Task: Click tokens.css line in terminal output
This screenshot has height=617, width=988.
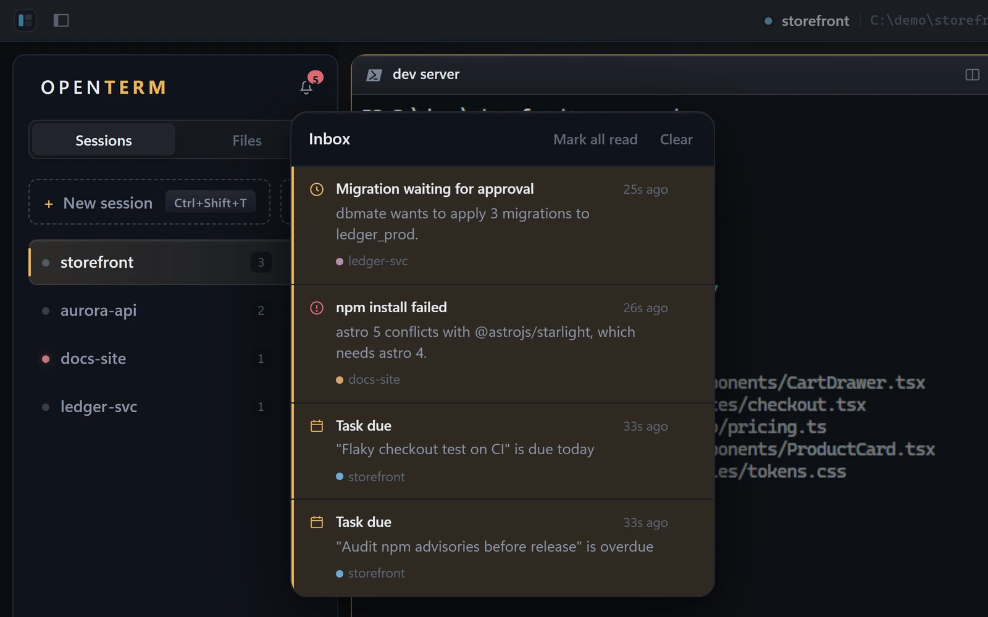Action: 780,471
